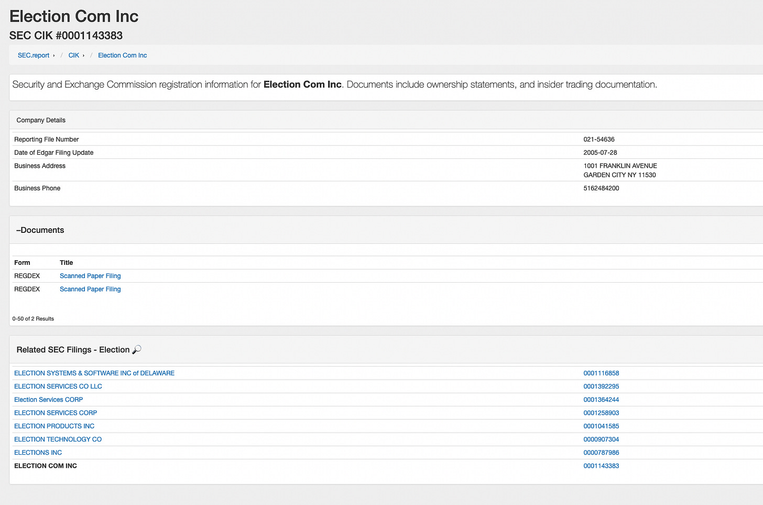Image resolution: width=763 pixels, height=505 pixels.
Task: Open CIK number 0001258903
Action: tap(601, 413)
